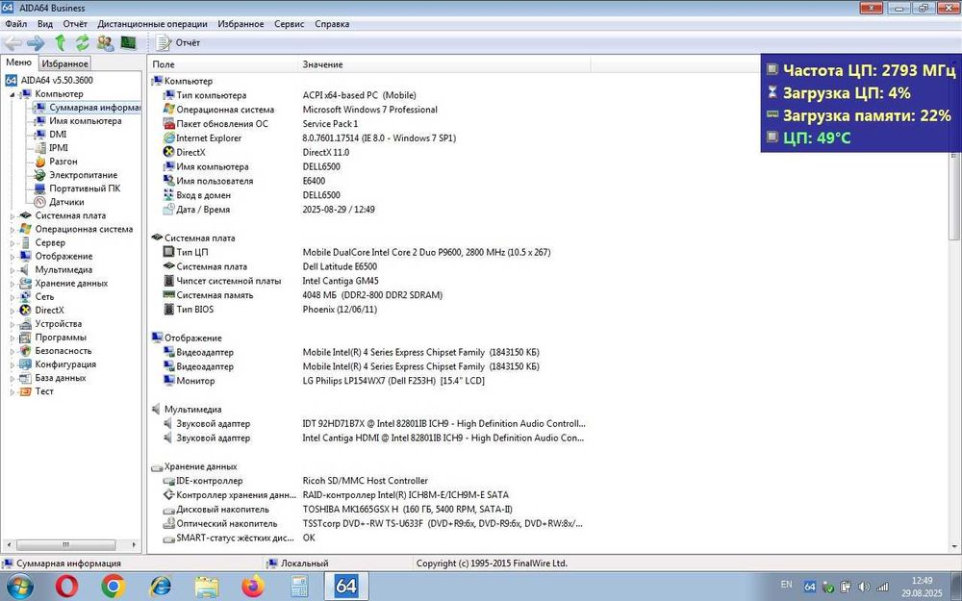This screenshot has height=601, width=962.
Task: Refresh the page using the green arrows
Action: coord(82,43)
